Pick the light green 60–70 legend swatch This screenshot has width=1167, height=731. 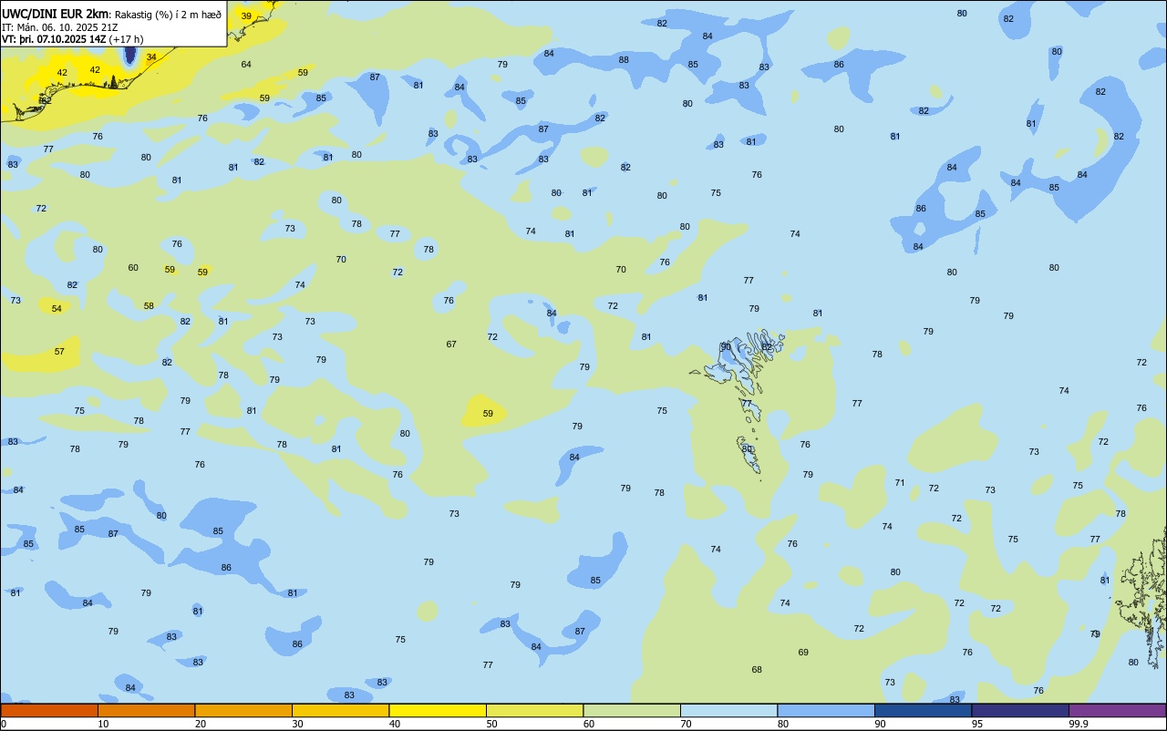click(632, 710)
